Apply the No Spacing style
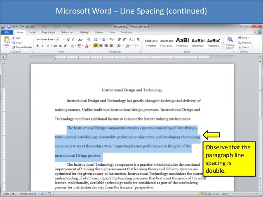Image resolution: width=263 pixels, height=197 pixels. point(167,43)
